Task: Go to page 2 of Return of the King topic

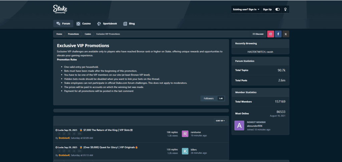Action: (64, 134)
